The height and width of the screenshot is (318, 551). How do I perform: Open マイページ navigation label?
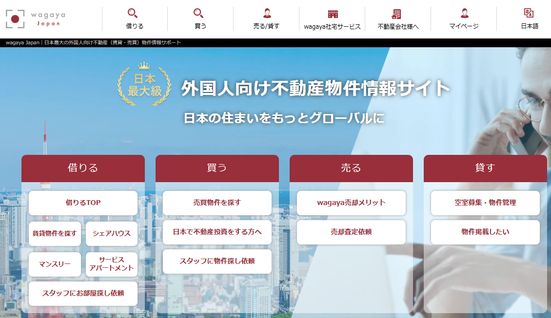point(464,26)
